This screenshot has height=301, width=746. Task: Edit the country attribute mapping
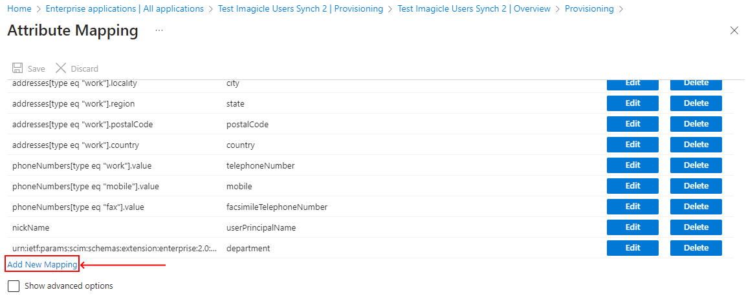point(632,145)
